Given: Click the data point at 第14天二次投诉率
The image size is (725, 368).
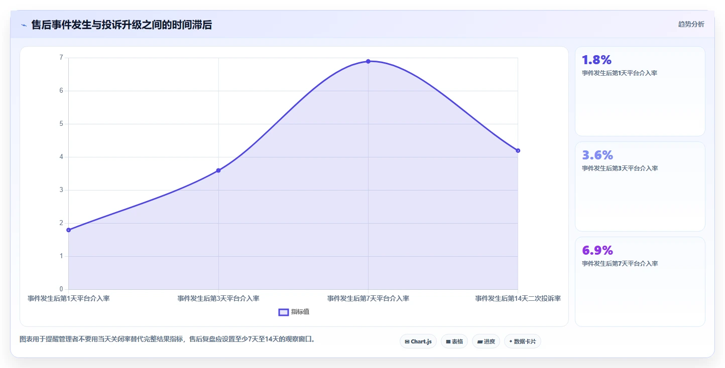Looking at the screenshot, I should [518, 150].
